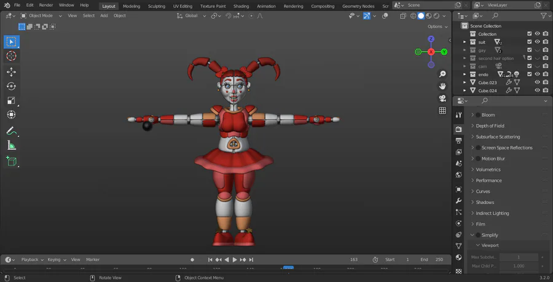The image size is (553, 282).
Task: Play the animation forward
Action: coord(235,260)
